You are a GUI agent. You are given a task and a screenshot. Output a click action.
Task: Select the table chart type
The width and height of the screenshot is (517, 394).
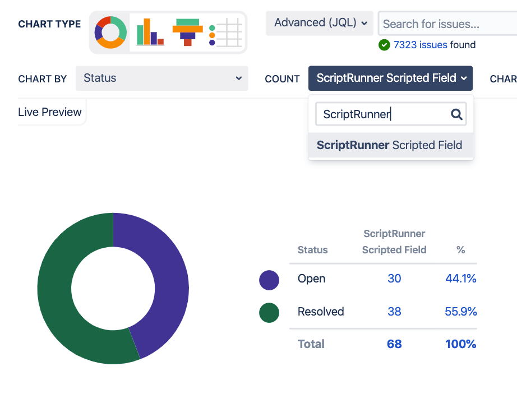tap(226, 33)
